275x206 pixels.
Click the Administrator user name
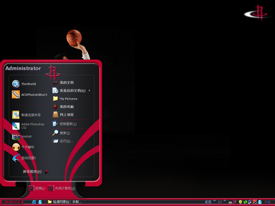(x=23, y=68)
